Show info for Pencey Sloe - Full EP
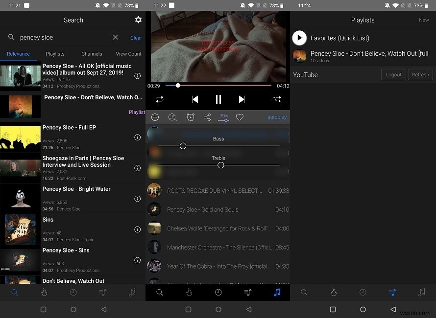The image size is (436, 318). 137,137
